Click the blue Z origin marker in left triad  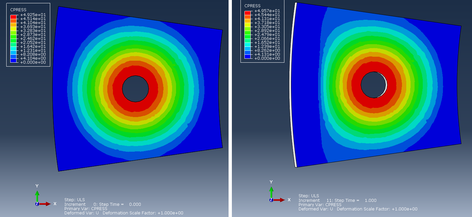click(37, 204)
